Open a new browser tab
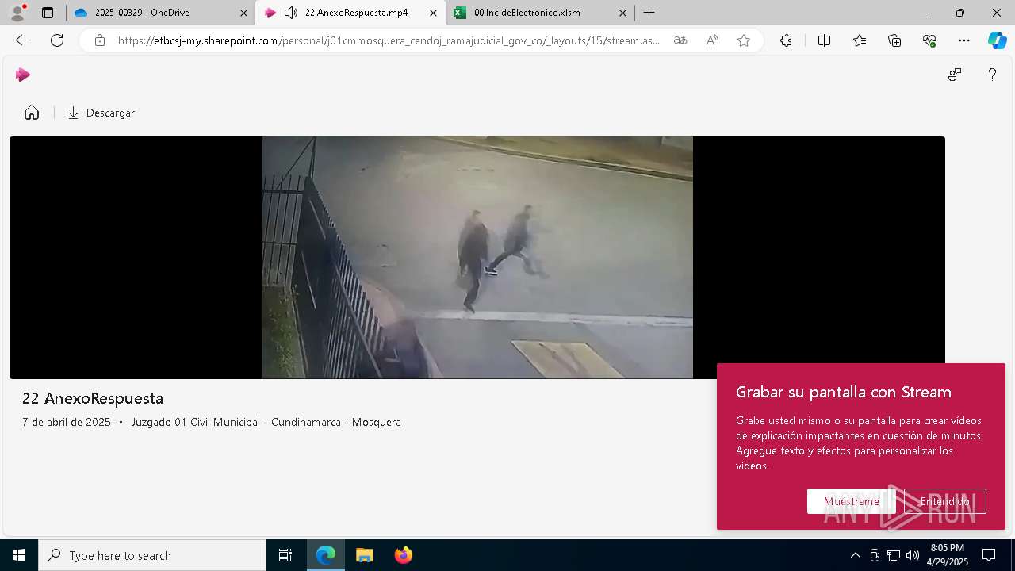 click(x=649, y=13)
